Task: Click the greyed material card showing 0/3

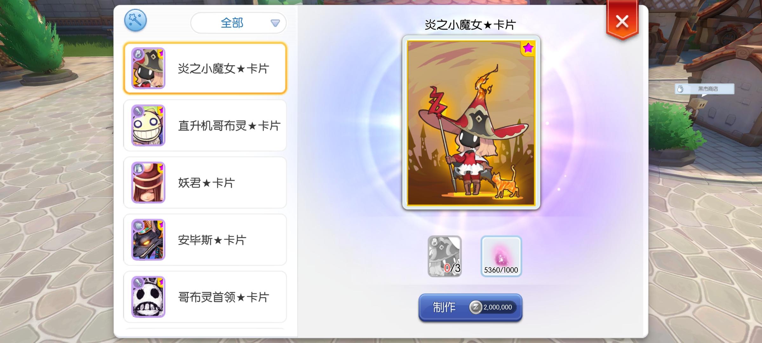Action: (x=444, y=256)
